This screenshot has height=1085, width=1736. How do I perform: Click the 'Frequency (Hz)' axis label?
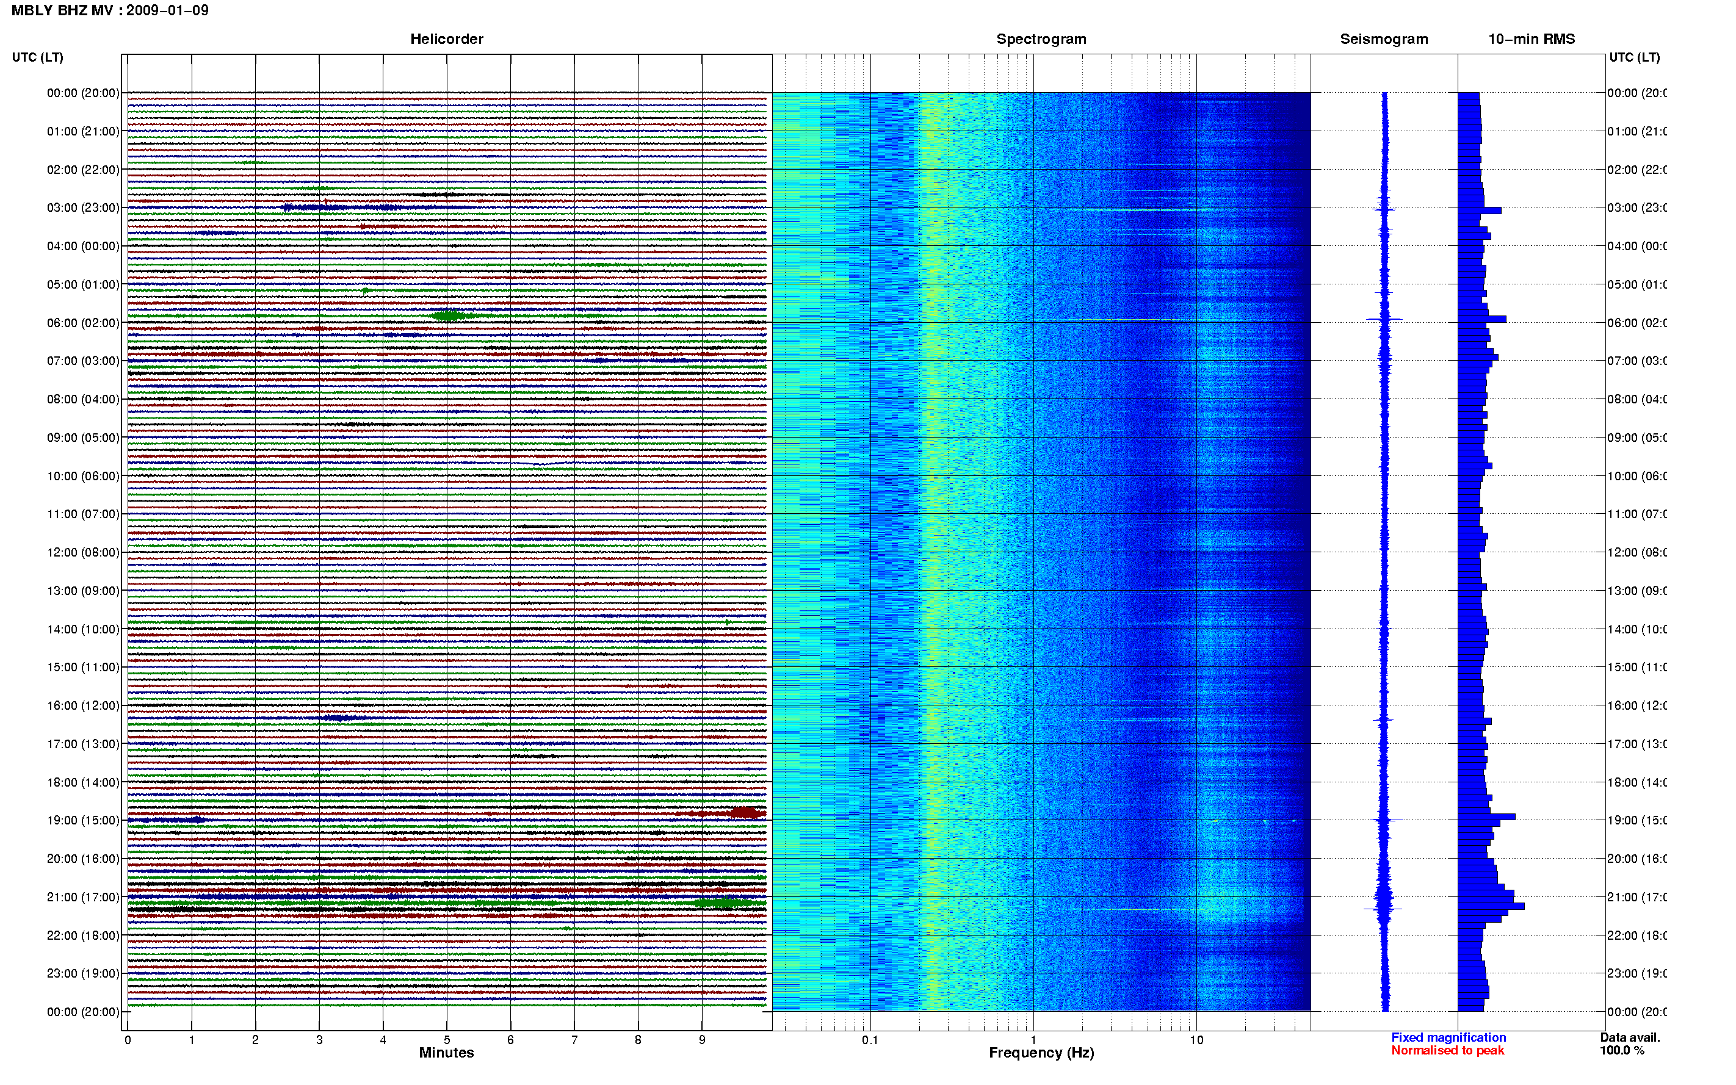coord(1041,1053)
